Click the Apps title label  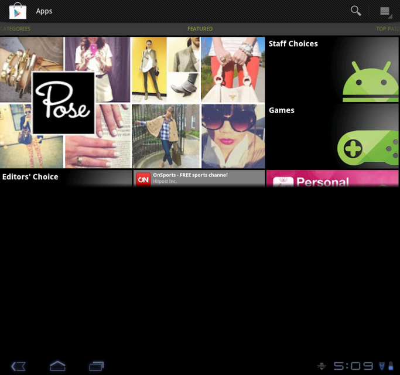(44, 11)
